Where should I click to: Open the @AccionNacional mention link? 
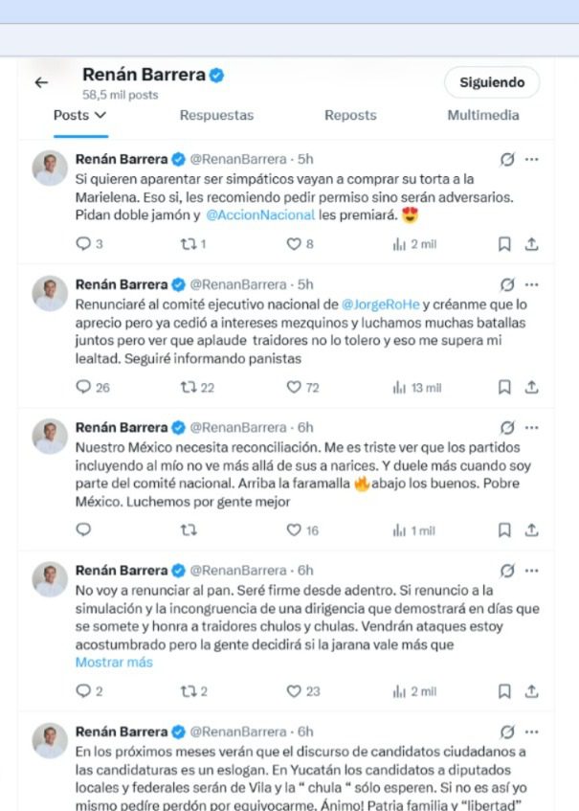tap(260, 214)
